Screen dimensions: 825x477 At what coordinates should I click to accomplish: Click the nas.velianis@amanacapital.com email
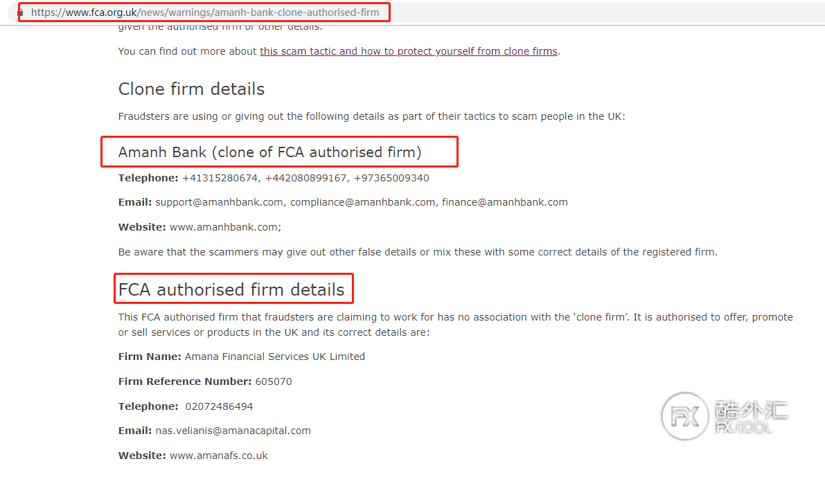point(233,431)
